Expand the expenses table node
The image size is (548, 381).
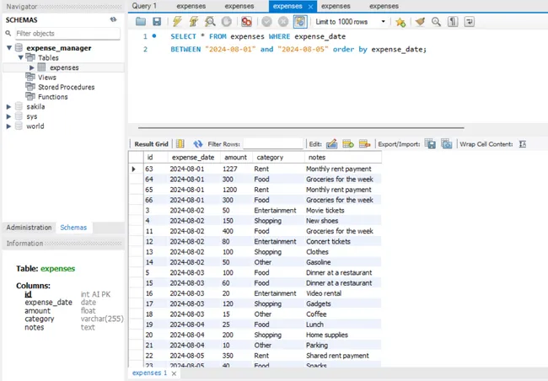32,67
